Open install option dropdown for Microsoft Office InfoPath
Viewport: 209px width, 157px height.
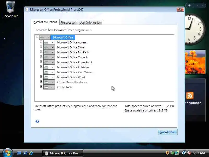pyautogui.click(x=49, y=52)
